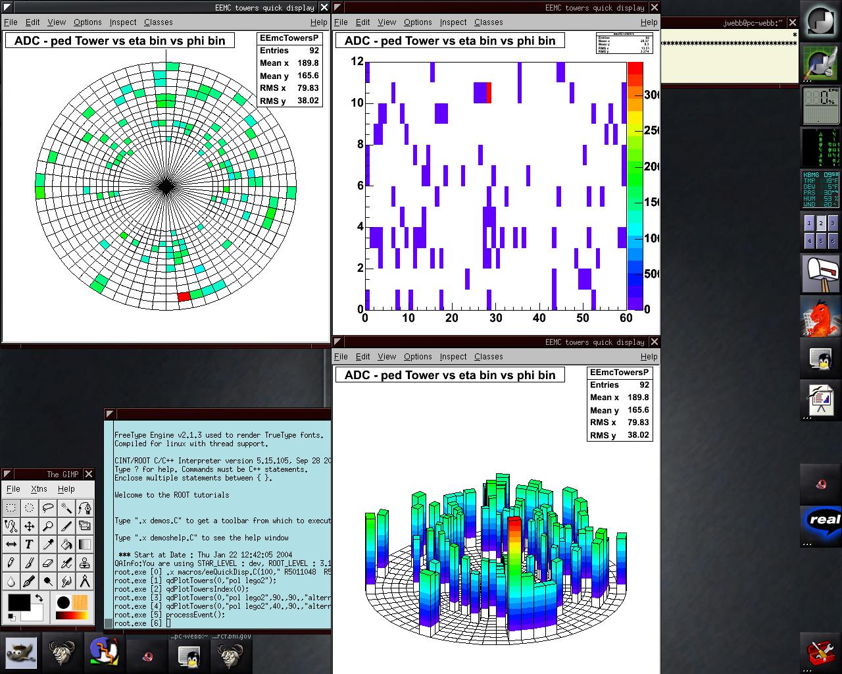Screen dimensions: 842x674
Task: Choose the Blur water drop tool
Action: pos(11,582)
